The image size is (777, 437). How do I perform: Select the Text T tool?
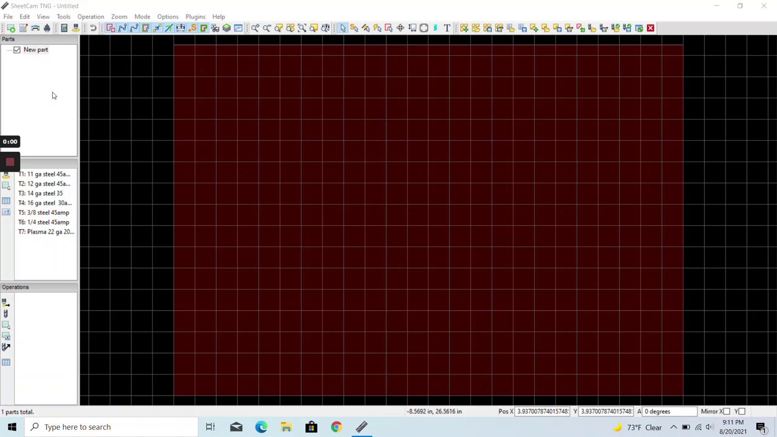coord(447,28)
